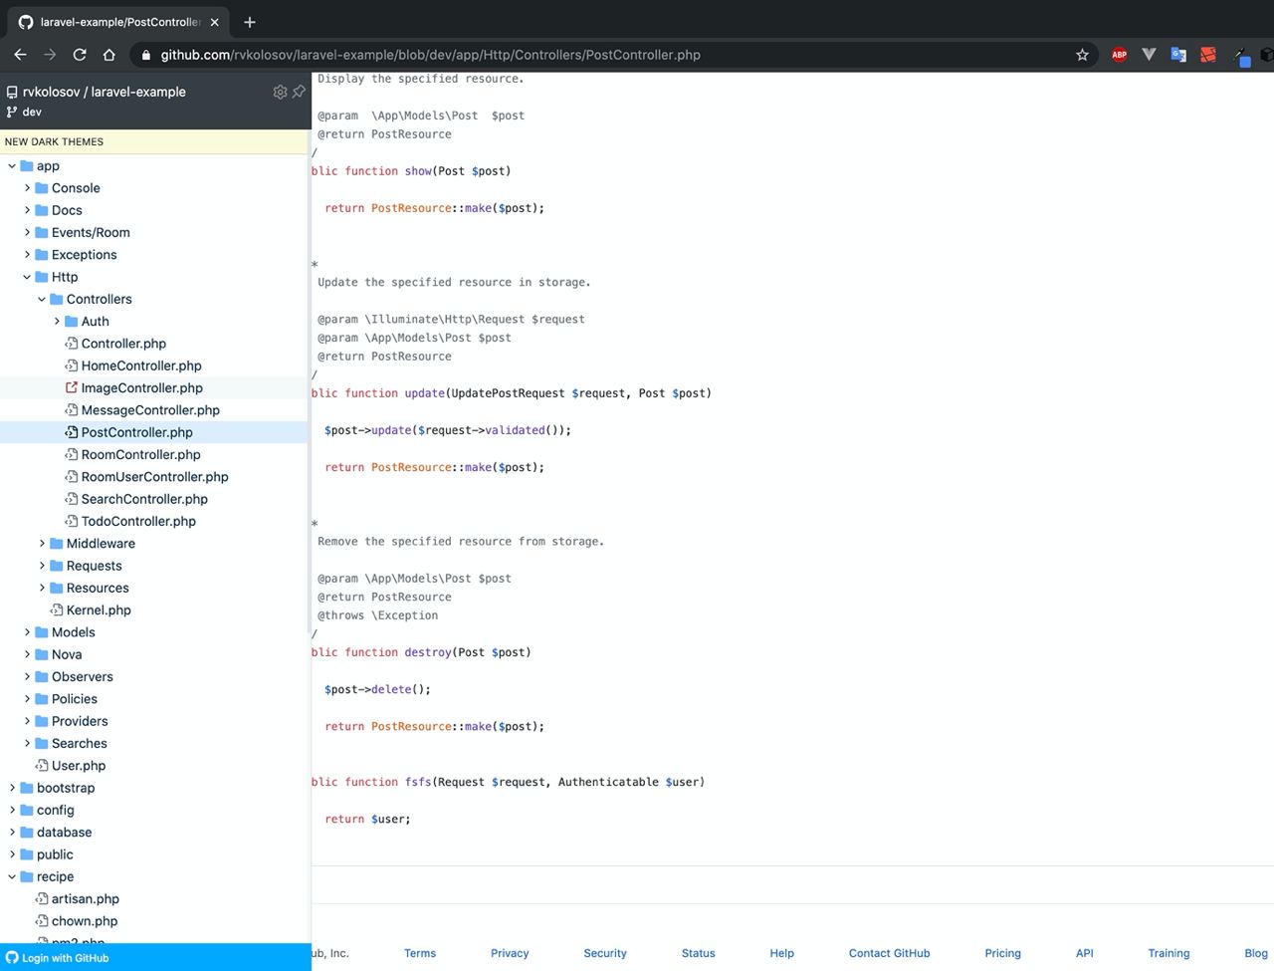The image size is (1274, 971).
Task: Open artisan.php under recipe
Action: tap(86, 898)
